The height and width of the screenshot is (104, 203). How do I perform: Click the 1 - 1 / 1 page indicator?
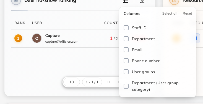click(92, 82)
